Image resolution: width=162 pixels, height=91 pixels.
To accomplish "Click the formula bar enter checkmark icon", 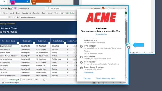I will (15, 17).
